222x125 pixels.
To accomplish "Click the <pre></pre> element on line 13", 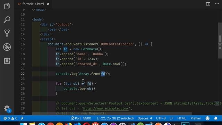I will pos(59,29).
